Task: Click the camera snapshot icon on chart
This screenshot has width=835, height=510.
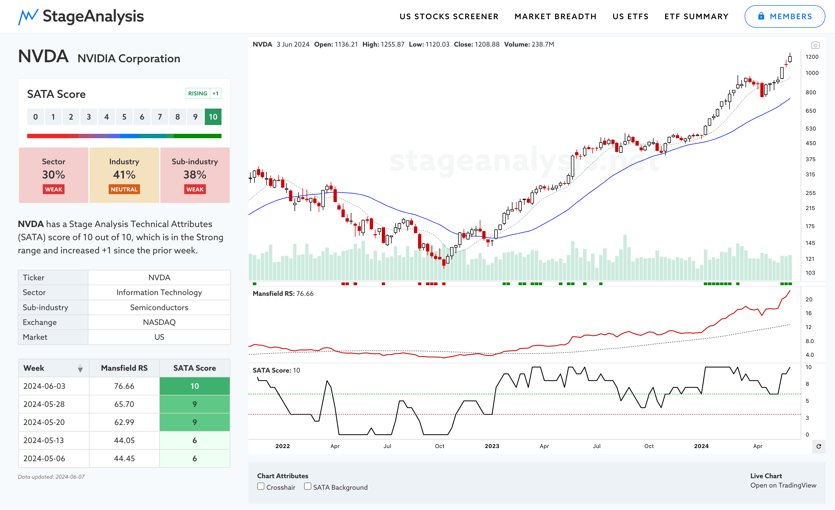Action: [815, 45]
